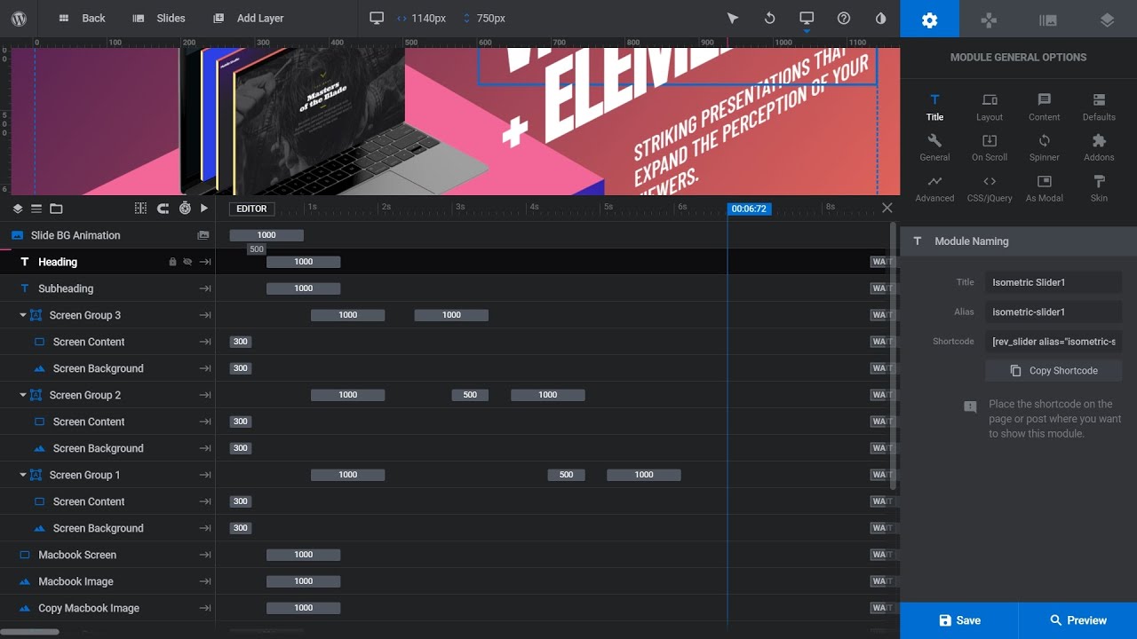Toggle visibility of the Heading layer
The height and width of the screenshot is (639, 1137).
tap(187, 262)
